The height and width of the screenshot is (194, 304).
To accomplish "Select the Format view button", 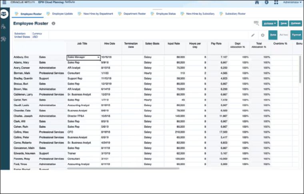I will pos(296,35).
